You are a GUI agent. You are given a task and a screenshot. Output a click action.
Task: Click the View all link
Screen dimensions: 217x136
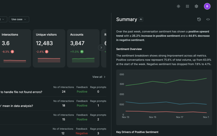coord(99,77)
